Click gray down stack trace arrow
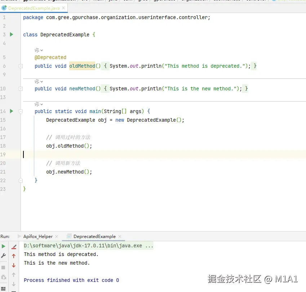The image size is (306, 292). click(14, 284)
